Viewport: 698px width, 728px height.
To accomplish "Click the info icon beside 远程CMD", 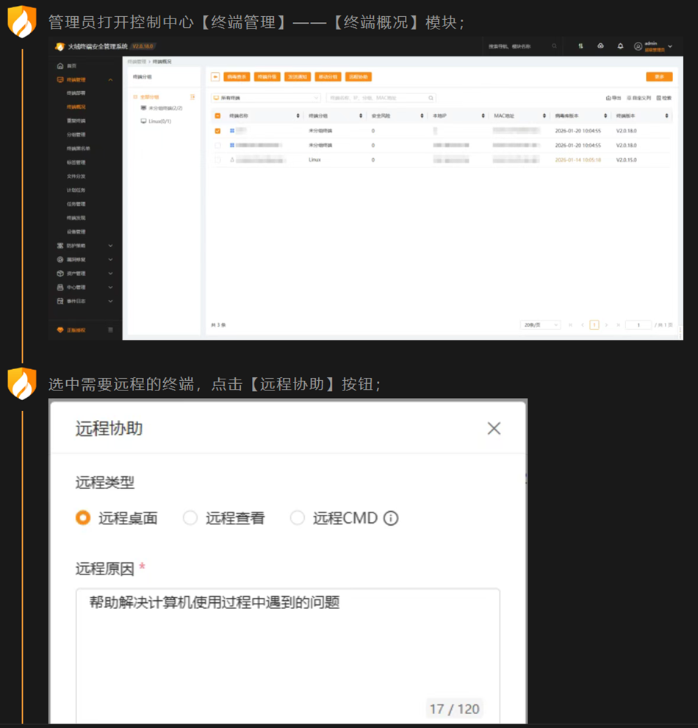I will 391,518.
